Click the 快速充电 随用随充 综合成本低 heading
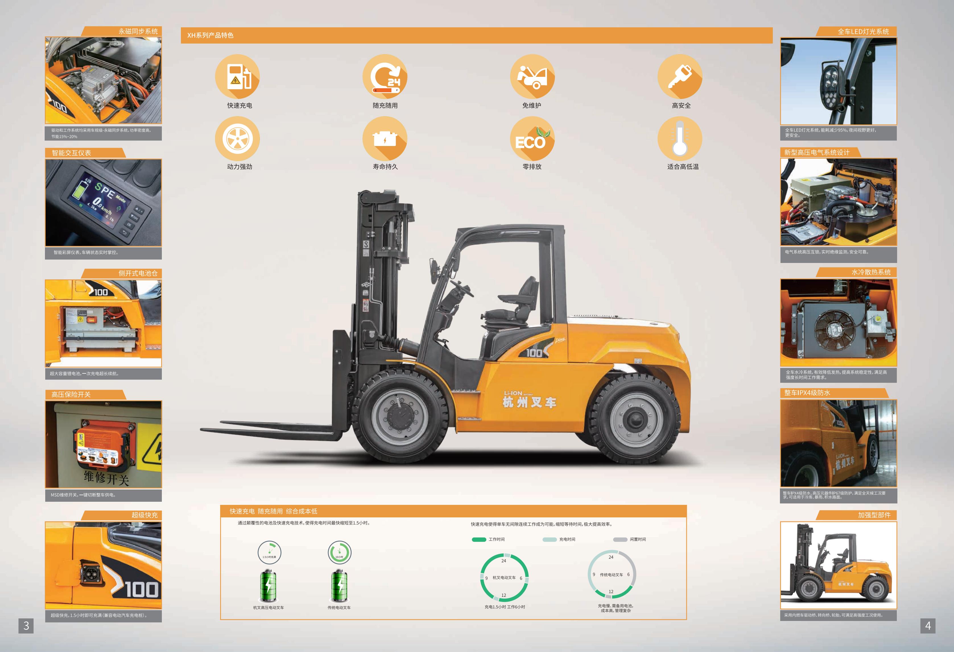This screenshot has height=652, width=954. [273, 511]
